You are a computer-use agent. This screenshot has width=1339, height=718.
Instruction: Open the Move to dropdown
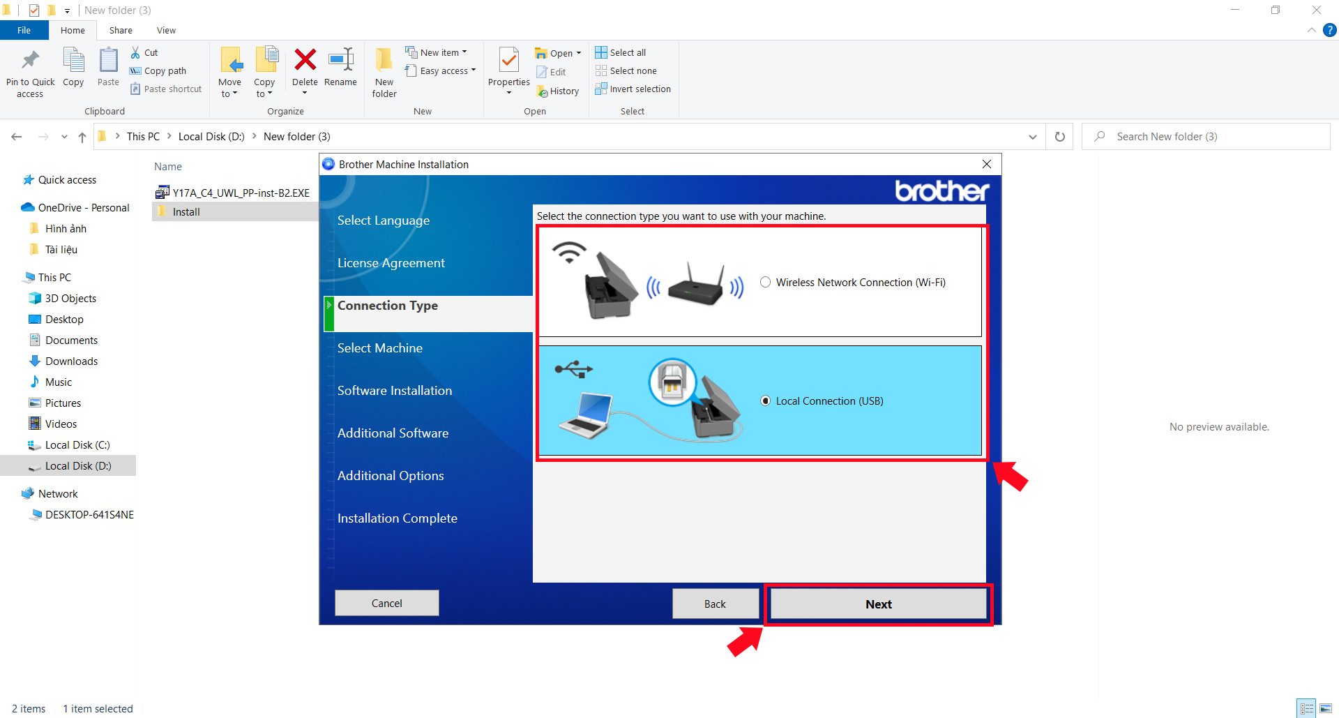[x=230, y=72]
